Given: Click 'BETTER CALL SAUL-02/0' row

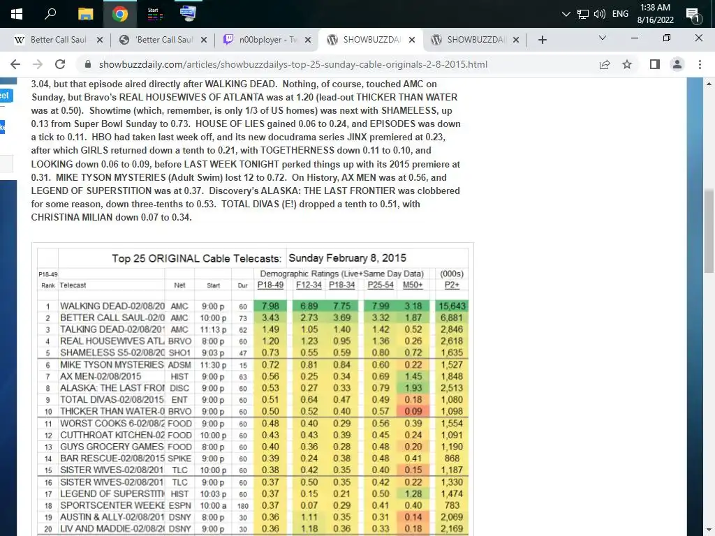Looking at the screenshot, I should [x=253, y=318].
